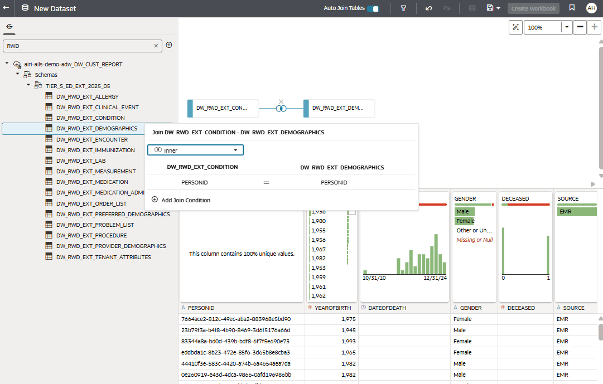Select Female in the GENDER tile

point(465,221)
